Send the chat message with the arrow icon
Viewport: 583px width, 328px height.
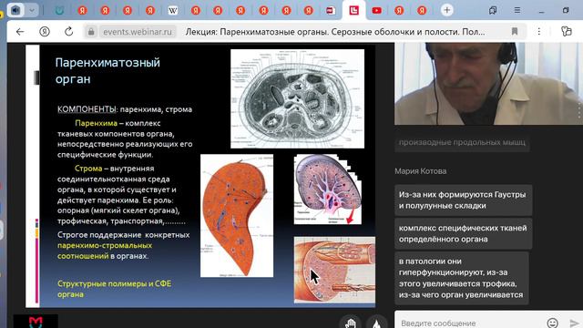[x=575, y=323]
